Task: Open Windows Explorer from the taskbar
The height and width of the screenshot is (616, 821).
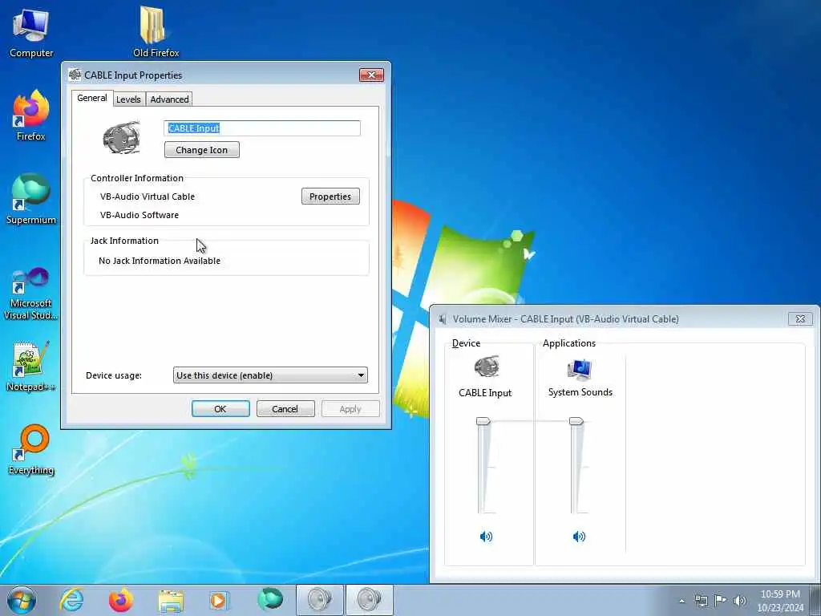Action: (x=171, y=600)
